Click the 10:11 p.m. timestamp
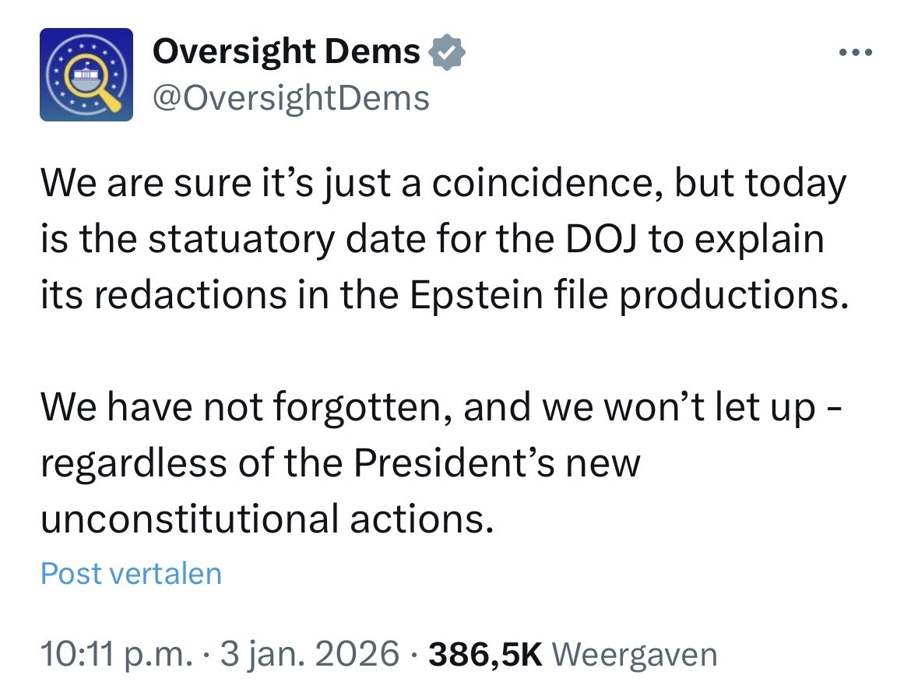 pos(114,655)
